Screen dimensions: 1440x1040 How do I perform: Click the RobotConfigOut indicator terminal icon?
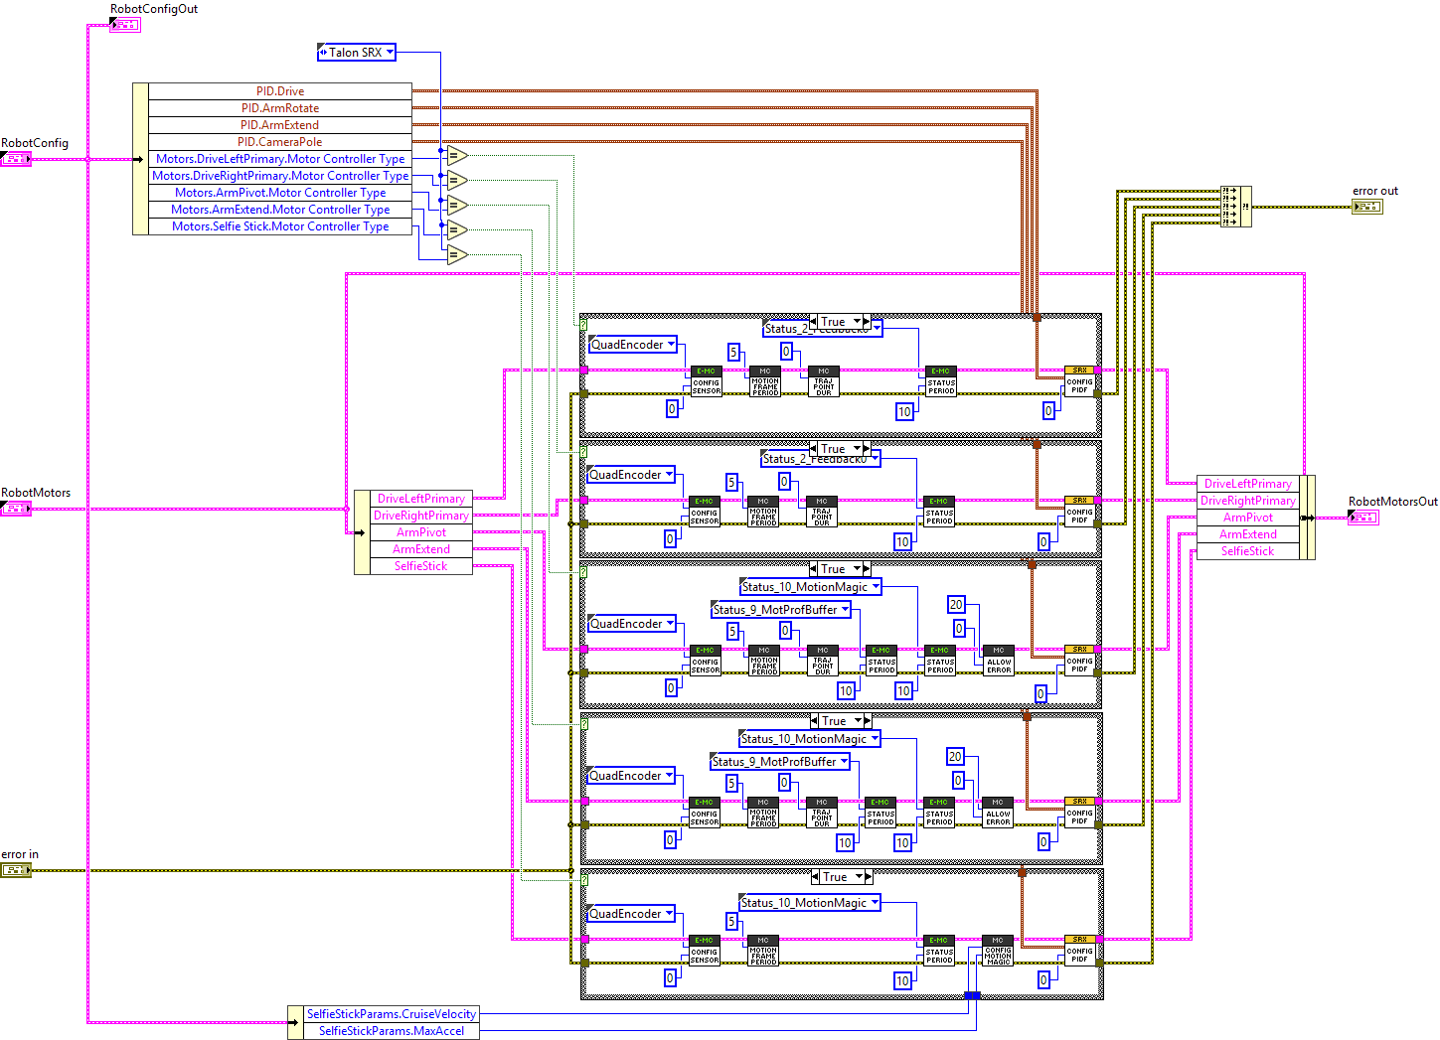[x=125, y=24]
